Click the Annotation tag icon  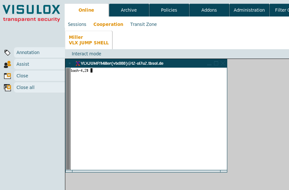coord(7,53)
